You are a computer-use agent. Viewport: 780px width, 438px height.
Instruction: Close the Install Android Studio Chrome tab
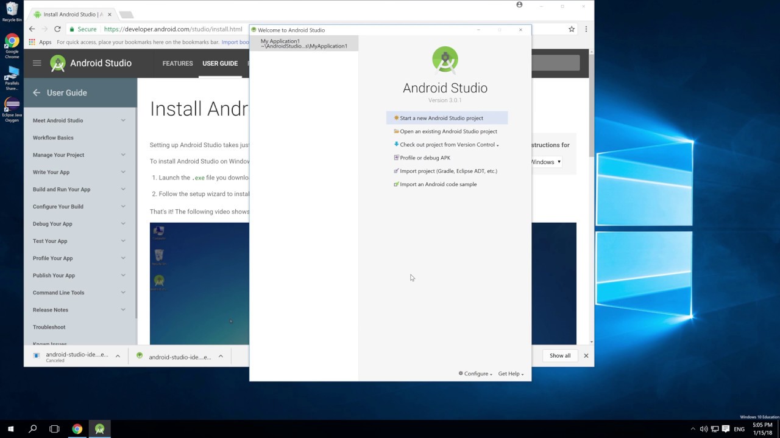(110, 14)
